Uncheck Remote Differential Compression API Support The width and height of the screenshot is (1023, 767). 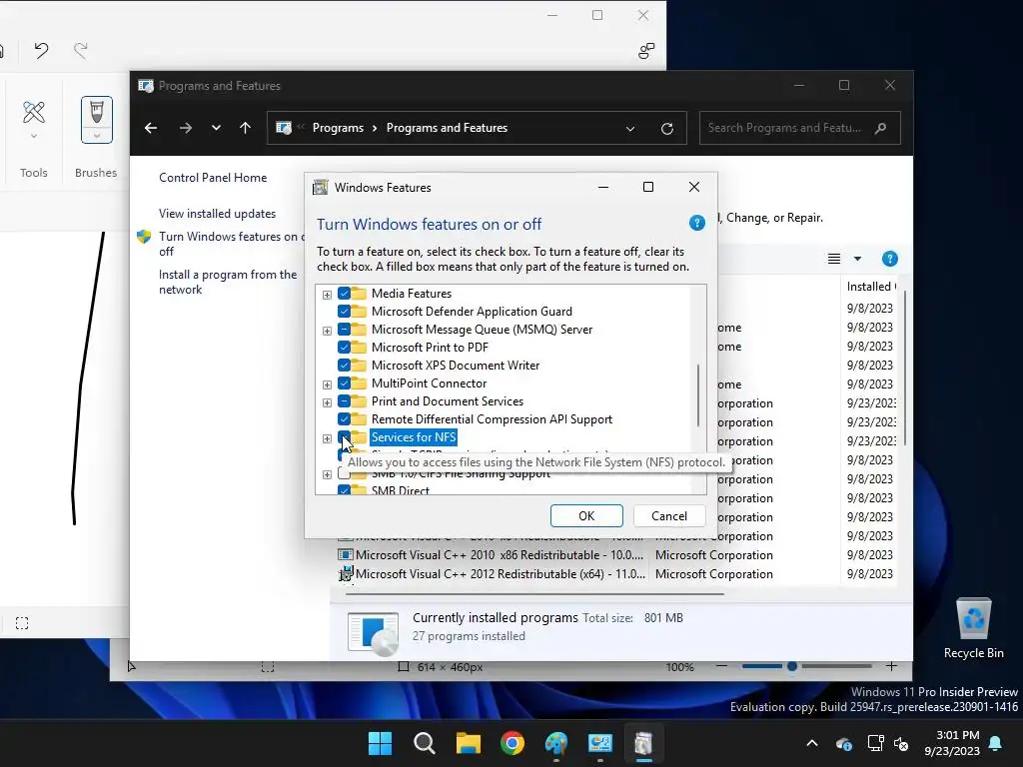(344, 418)
